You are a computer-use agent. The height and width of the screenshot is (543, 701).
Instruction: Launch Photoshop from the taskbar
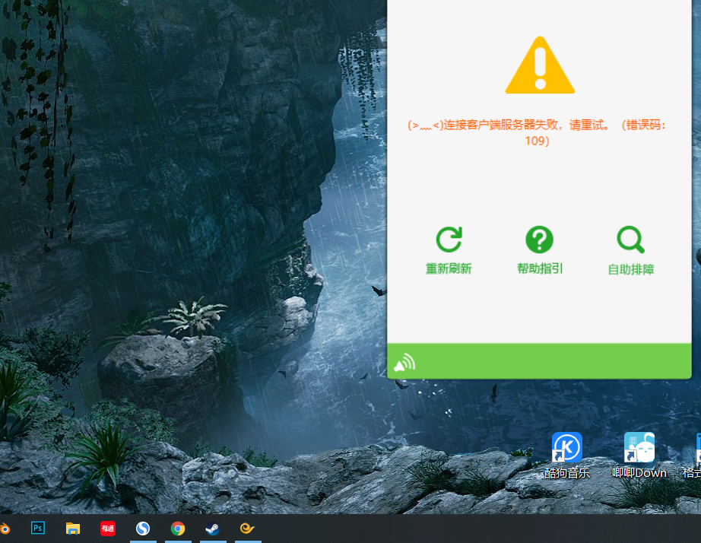coord(37,528)
